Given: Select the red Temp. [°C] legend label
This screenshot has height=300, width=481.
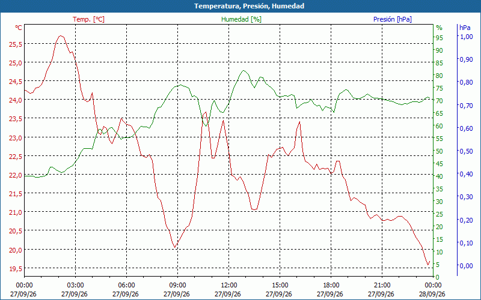Looking at the screenshot, I should click(88, 19).
